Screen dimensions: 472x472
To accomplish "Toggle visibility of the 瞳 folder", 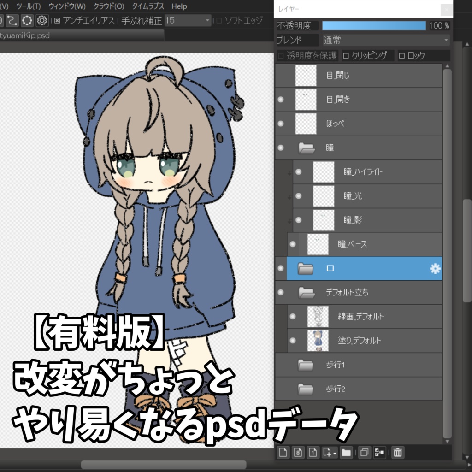I will [x=281, y=148].
